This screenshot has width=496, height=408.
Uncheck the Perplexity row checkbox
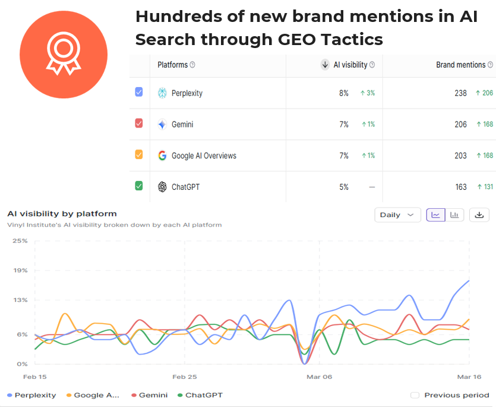[139, 92]
